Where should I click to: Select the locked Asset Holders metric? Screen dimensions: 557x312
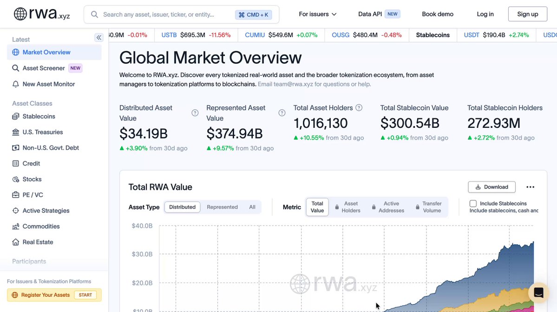point(347,207)
